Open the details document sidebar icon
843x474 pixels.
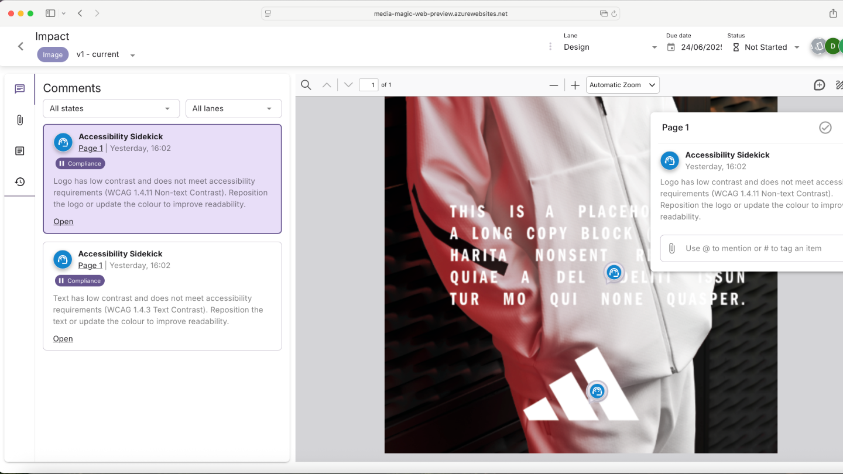tap(20, 151)
